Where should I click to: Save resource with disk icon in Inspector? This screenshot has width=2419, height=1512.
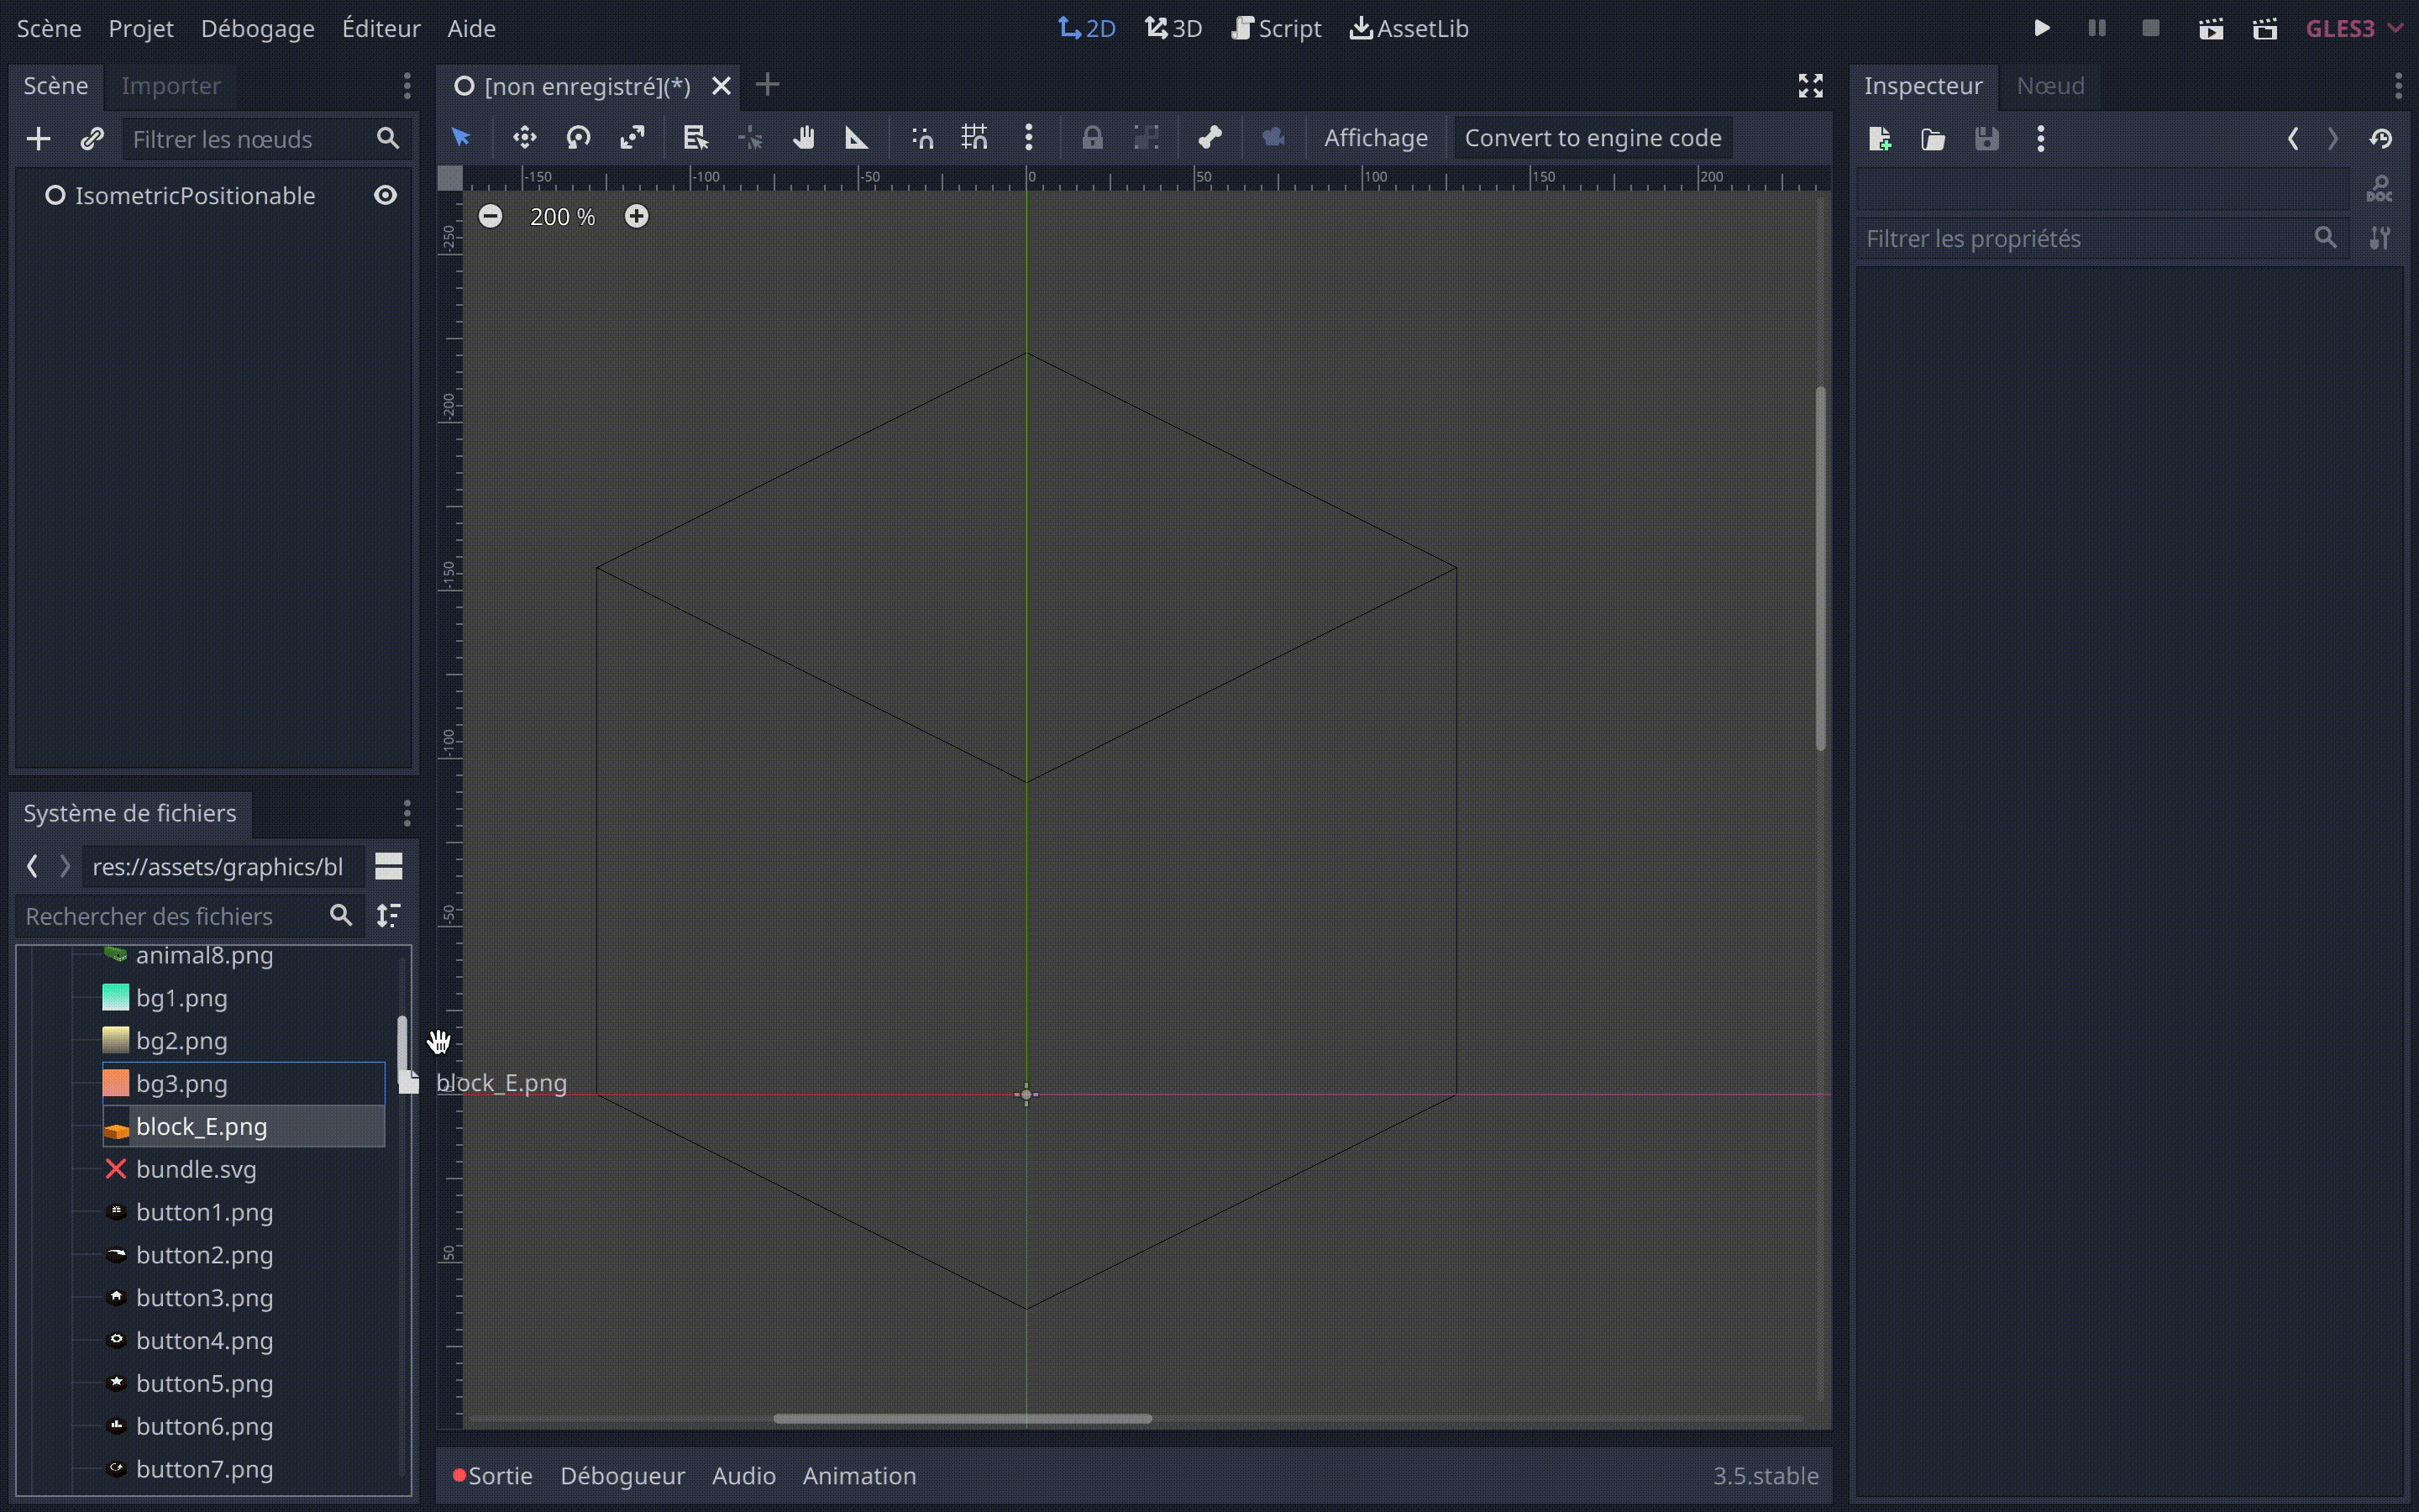point(1987,139)
